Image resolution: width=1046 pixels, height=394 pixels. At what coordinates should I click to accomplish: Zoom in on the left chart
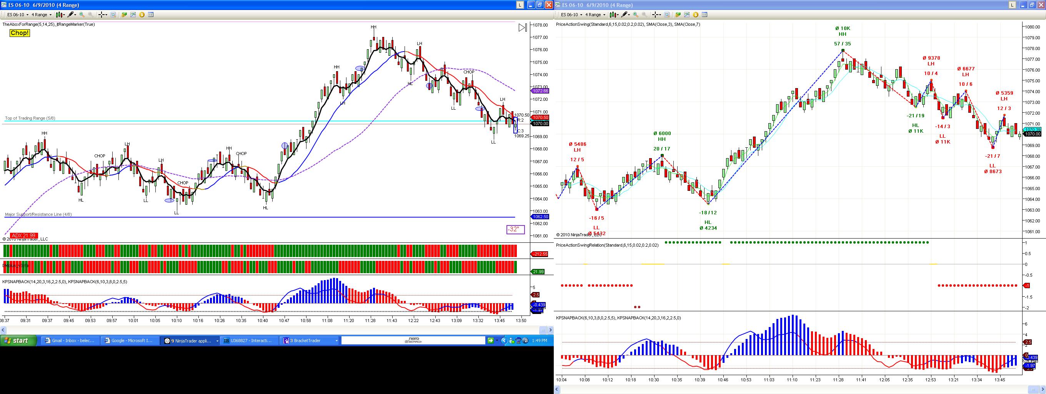(x=82, y=15)
